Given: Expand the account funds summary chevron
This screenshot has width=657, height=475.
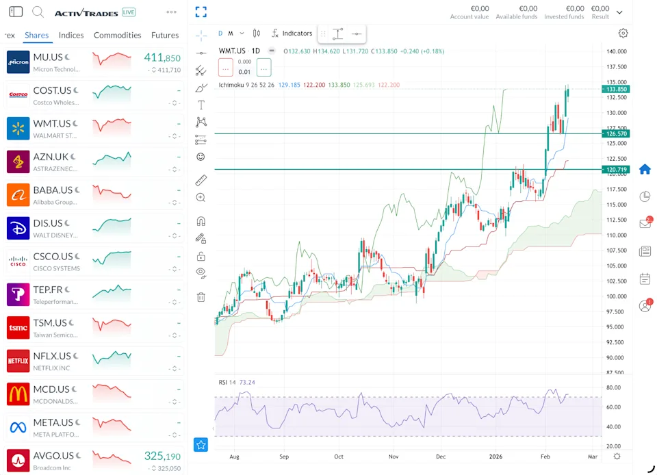Looking at the screenshot, I should pyautogui.click(x=619, y=12).
